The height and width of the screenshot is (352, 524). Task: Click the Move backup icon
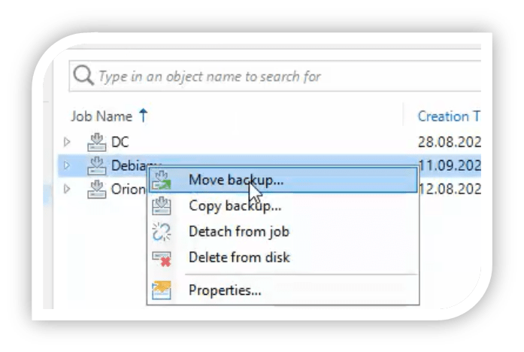[x=162, y=181]
